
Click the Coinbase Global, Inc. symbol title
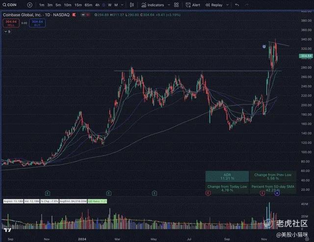point(36,15)
